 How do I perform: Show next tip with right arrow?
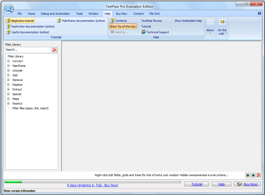pyautogui.click(x=253, y=175)
